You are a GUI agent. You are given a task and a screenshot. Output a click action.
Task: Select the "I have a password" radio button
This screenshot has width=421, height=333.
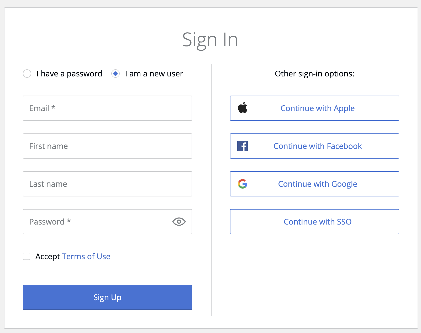[x=27, y=74]
